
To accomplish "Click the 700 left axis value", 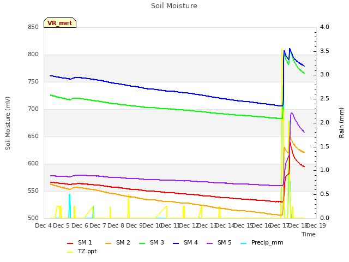I will click(33, 109).
